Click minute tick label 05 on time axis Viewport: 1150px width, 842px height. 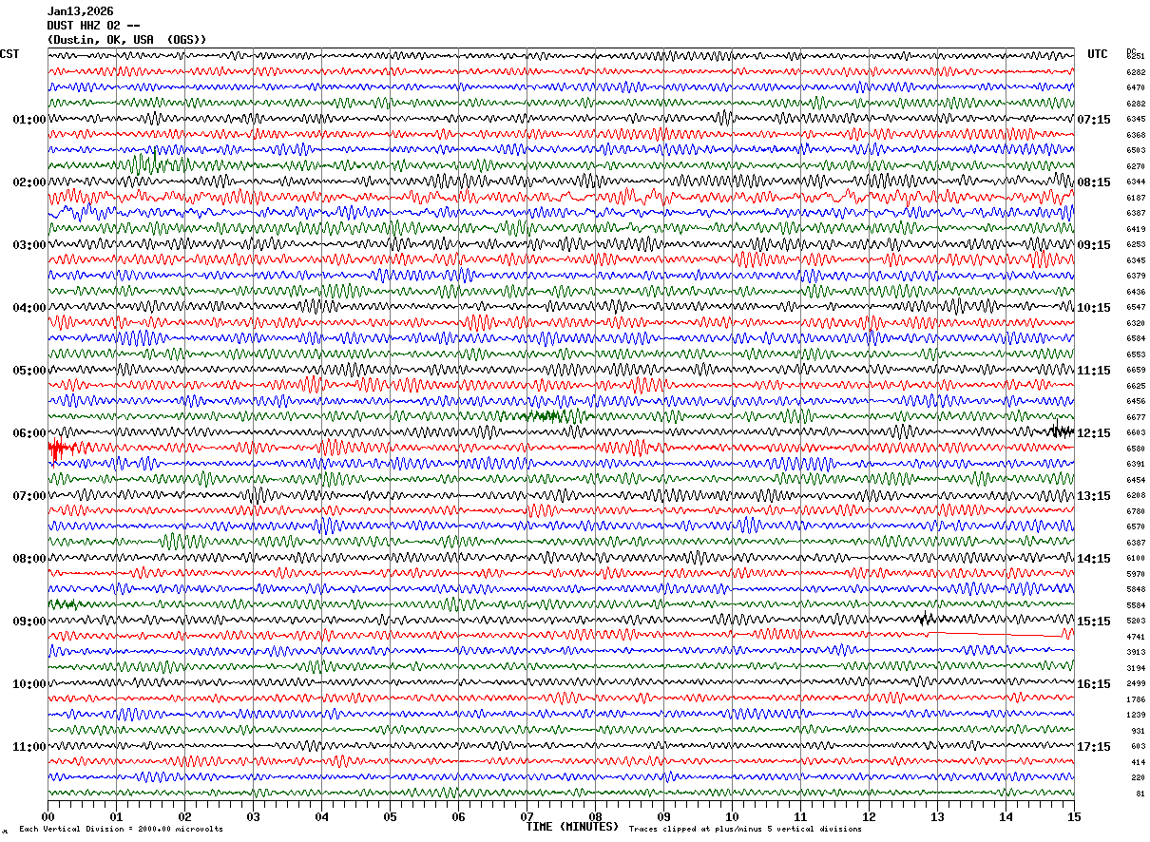[390, 816]
